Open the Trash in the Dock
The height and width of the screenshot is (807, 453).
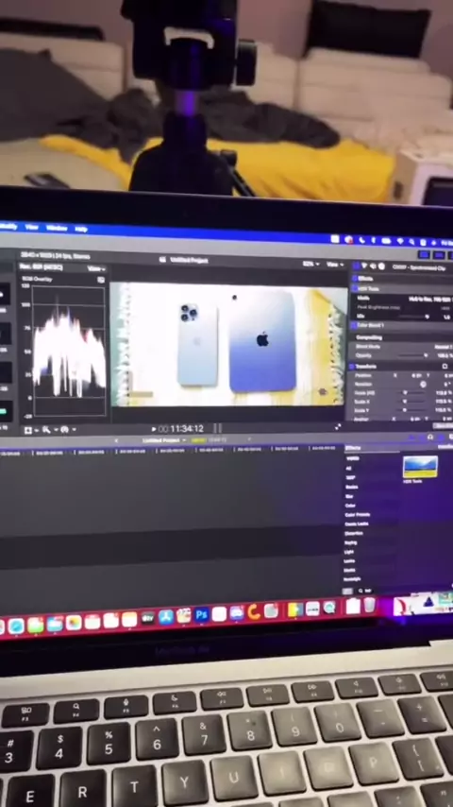pyautogui.click(x=369, y=605)
